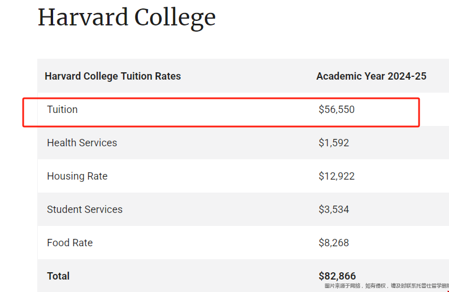Select the Housing Rate row label

pos(77,176)
